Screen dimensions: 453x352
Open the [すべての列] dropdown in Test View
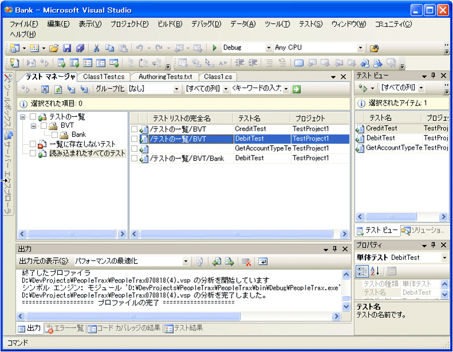[x=421, y=88]
